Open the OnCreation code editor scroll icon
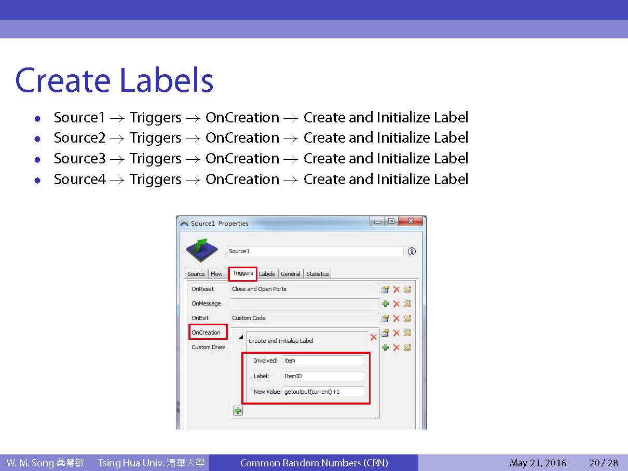 point(407,333)
